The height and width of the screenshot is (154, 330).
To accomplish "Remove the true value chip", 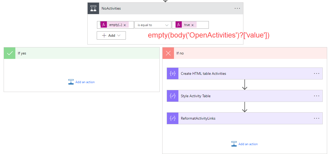I will [x=193, y=24].
